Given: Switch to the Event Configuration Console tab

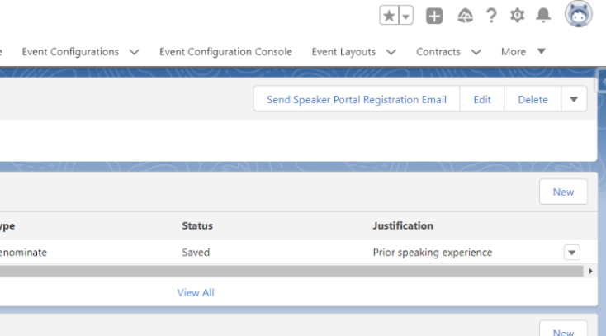Looking at the screenshot, I should 225,51.
